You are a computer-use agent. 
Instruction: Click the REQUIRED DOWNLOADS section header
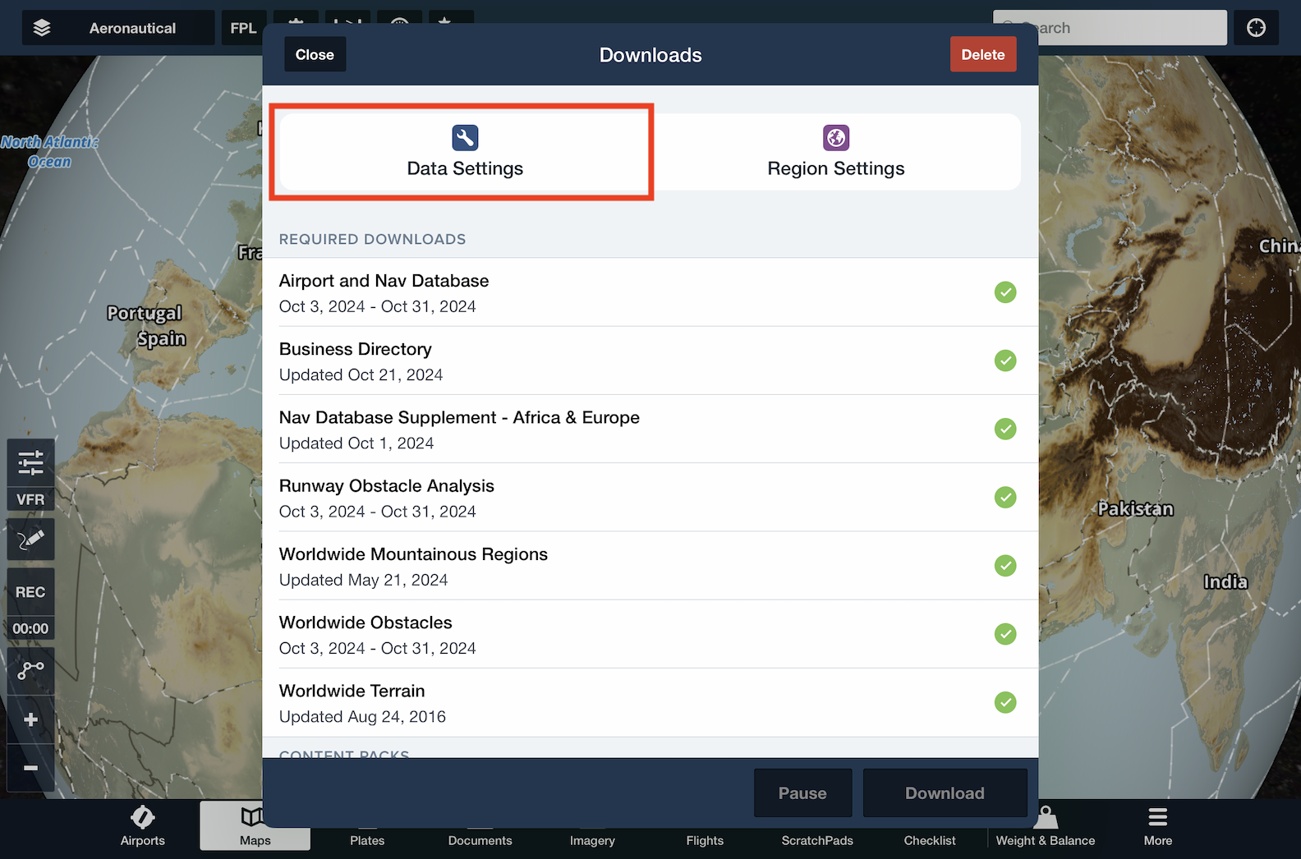pyautogui.click(x=372, y=239)
